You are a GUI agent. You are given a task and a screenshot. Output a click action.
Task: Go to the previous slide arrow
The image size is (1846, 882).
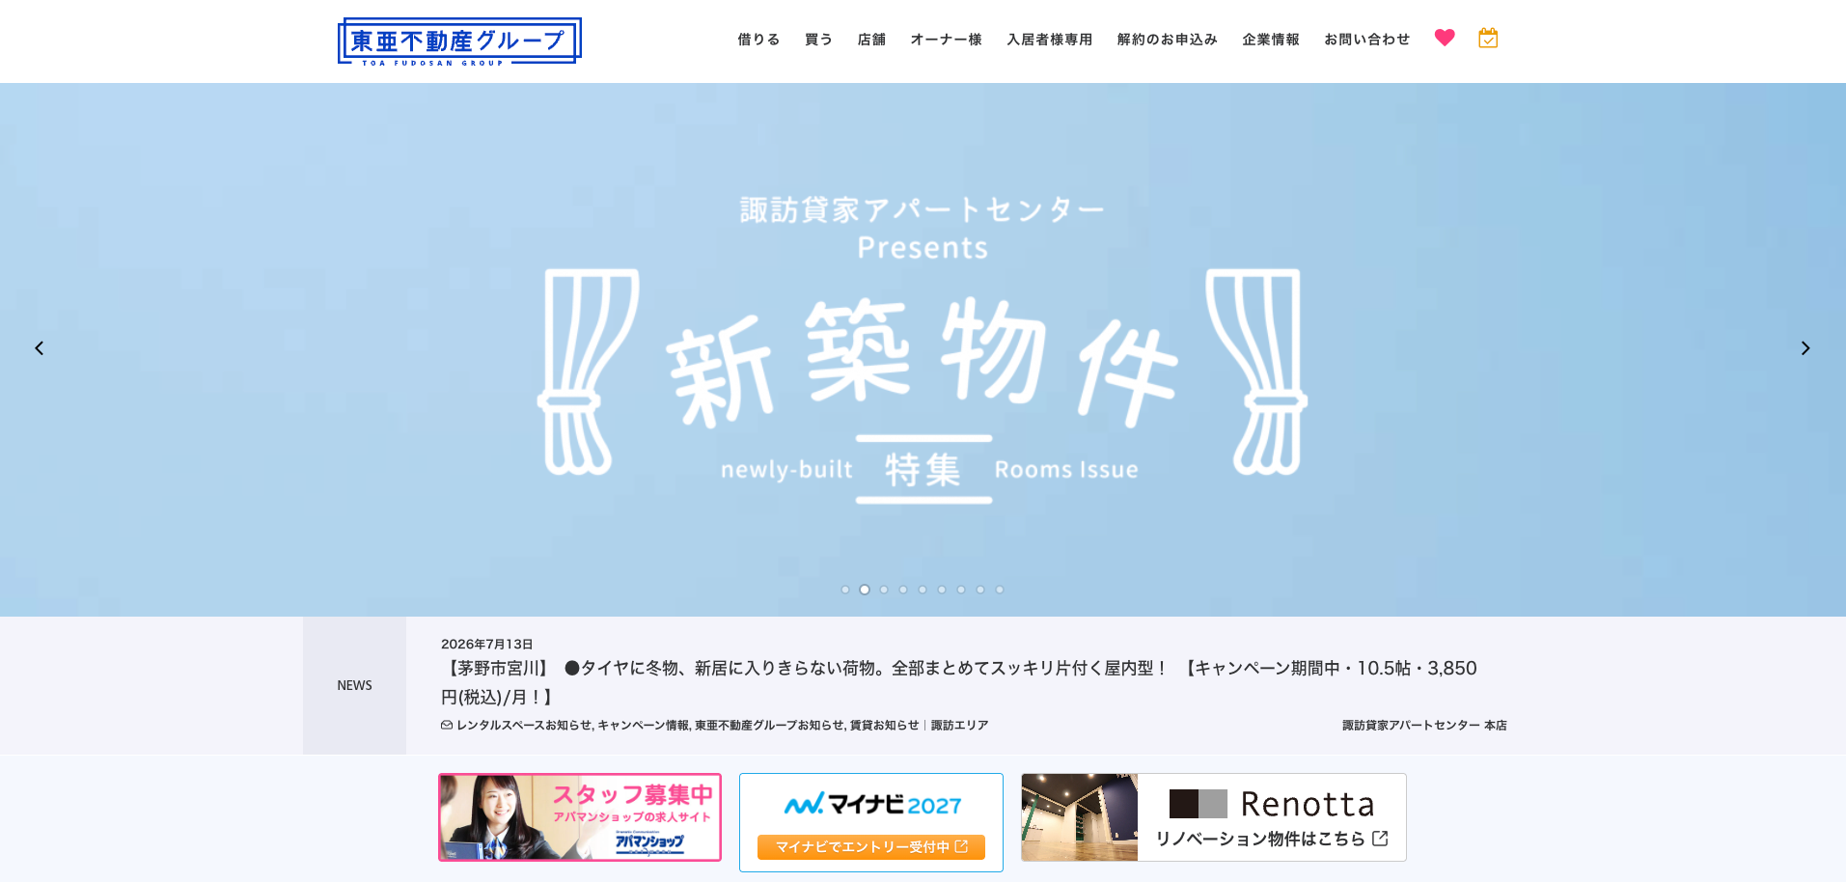pyautogui.click(x=40, y=348)
